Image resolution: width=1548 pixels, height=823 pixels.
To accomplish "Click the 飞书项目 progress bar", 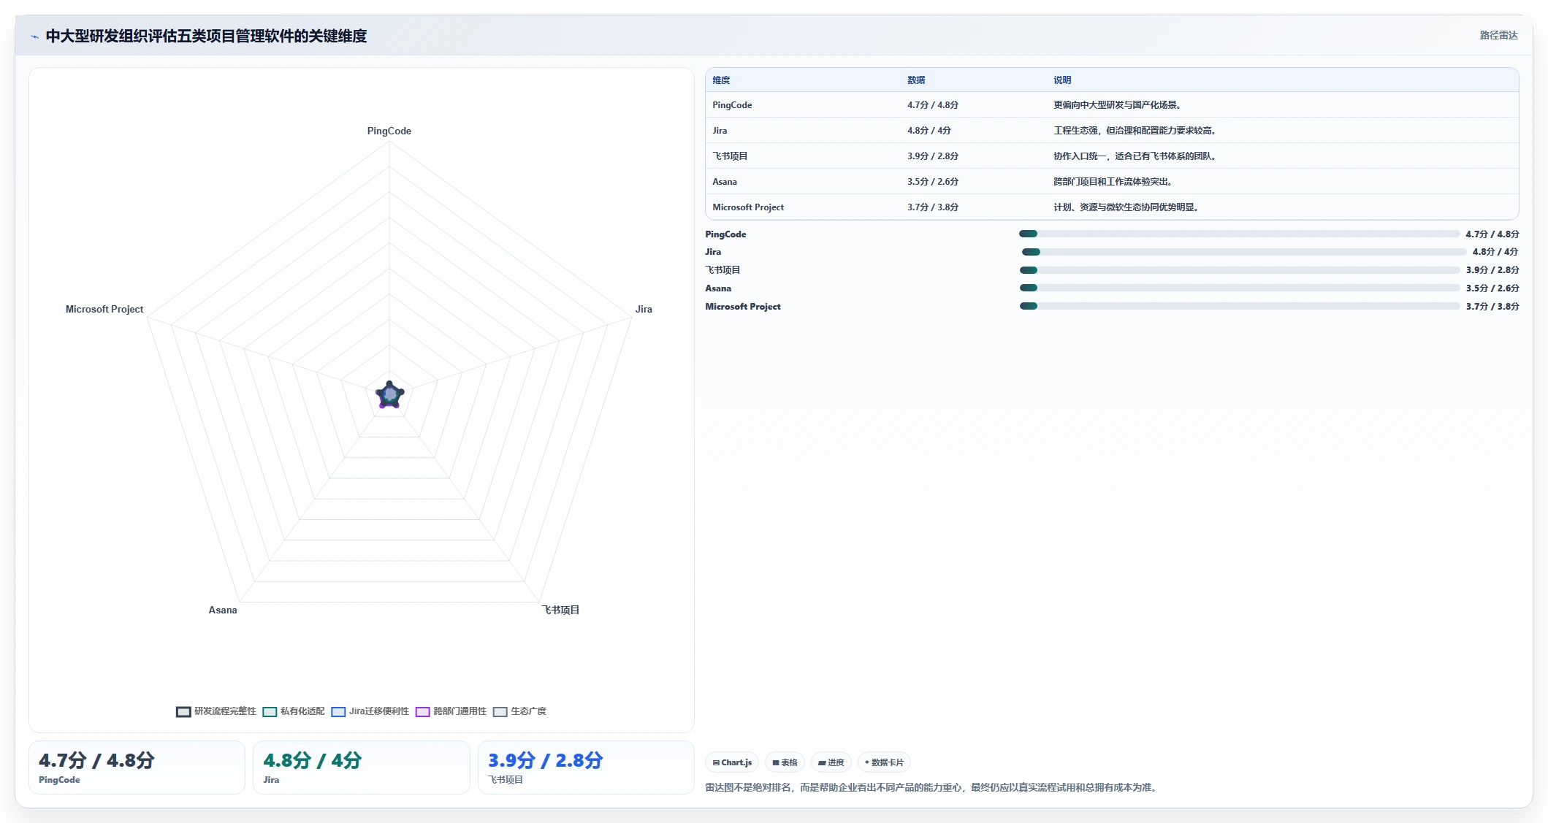I will tap(1239, 270).
